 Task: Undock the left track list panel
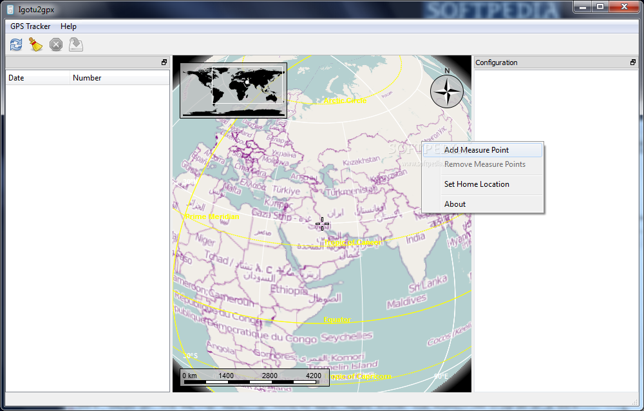(x=164, y=62)
